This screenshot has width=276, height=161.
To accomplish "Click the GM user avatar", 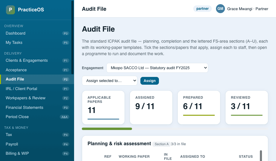I will pyautogui.click(x=220, y=9).
